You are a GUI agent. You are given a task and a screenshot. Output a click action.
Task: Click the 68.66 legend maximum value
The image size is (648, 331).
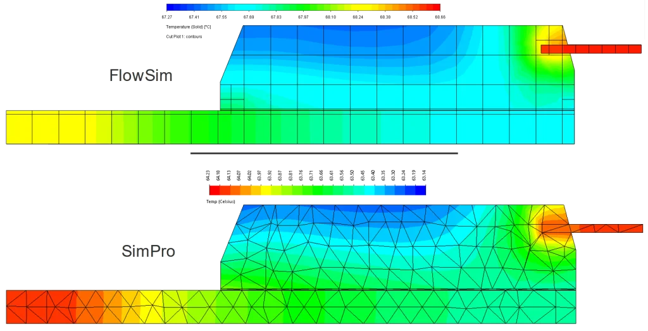click(440, 17)
